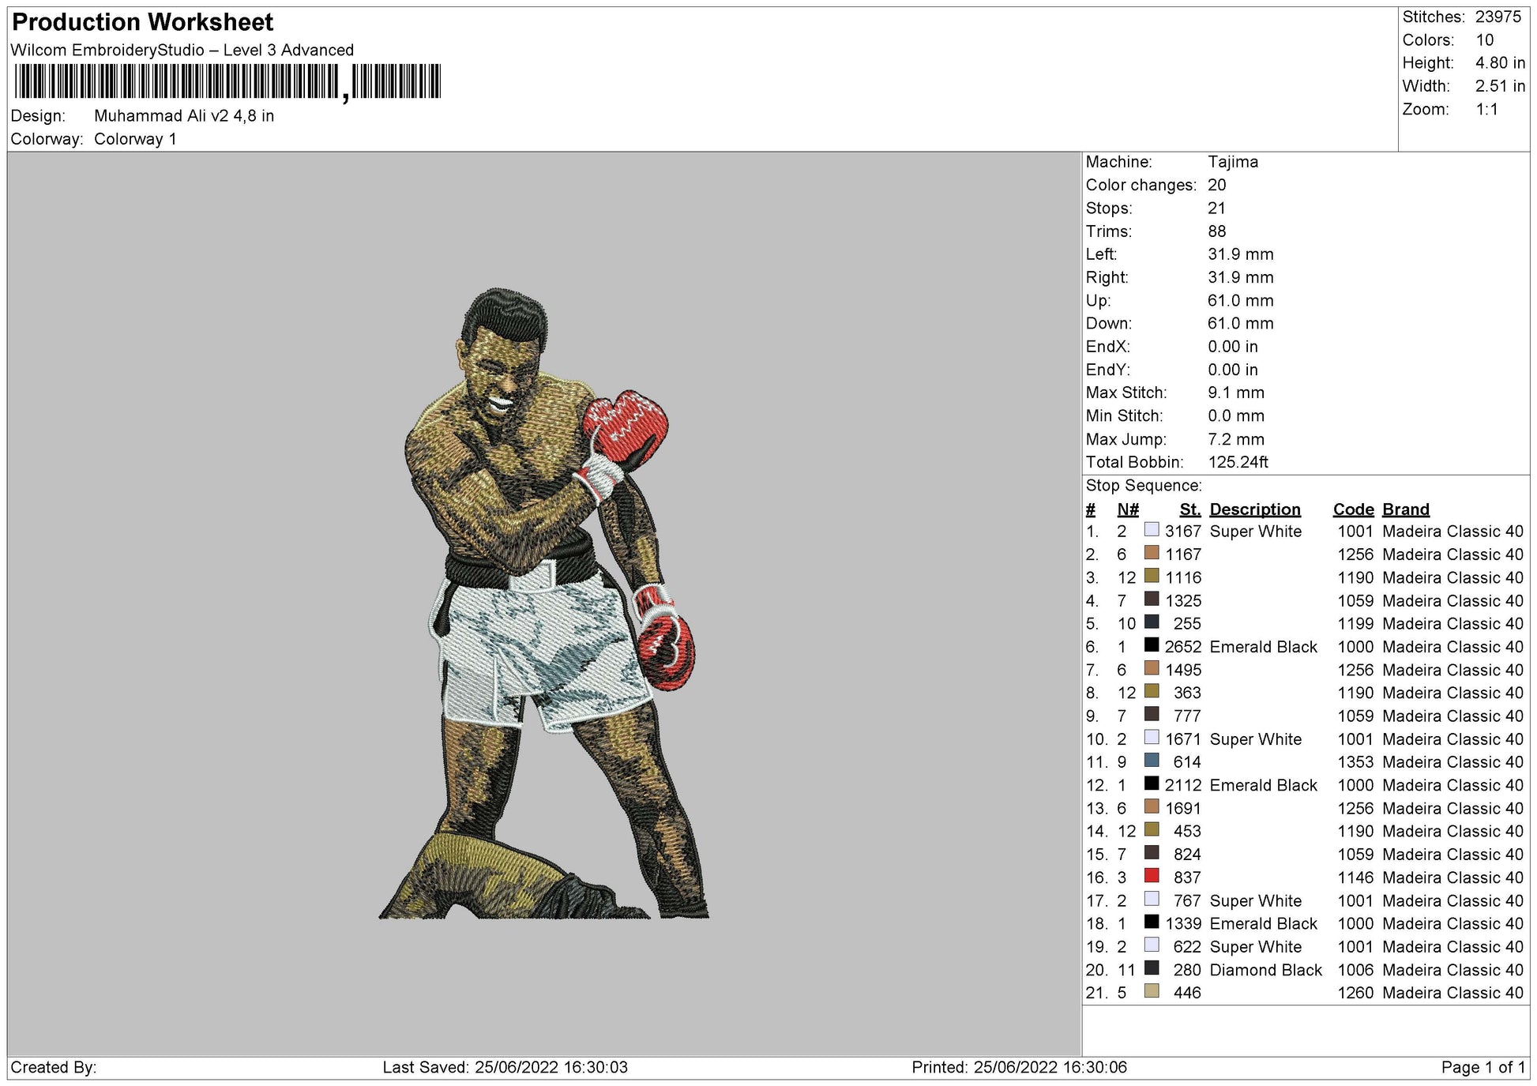
Task: Click the N# column header
Action: coord(1127,509)
